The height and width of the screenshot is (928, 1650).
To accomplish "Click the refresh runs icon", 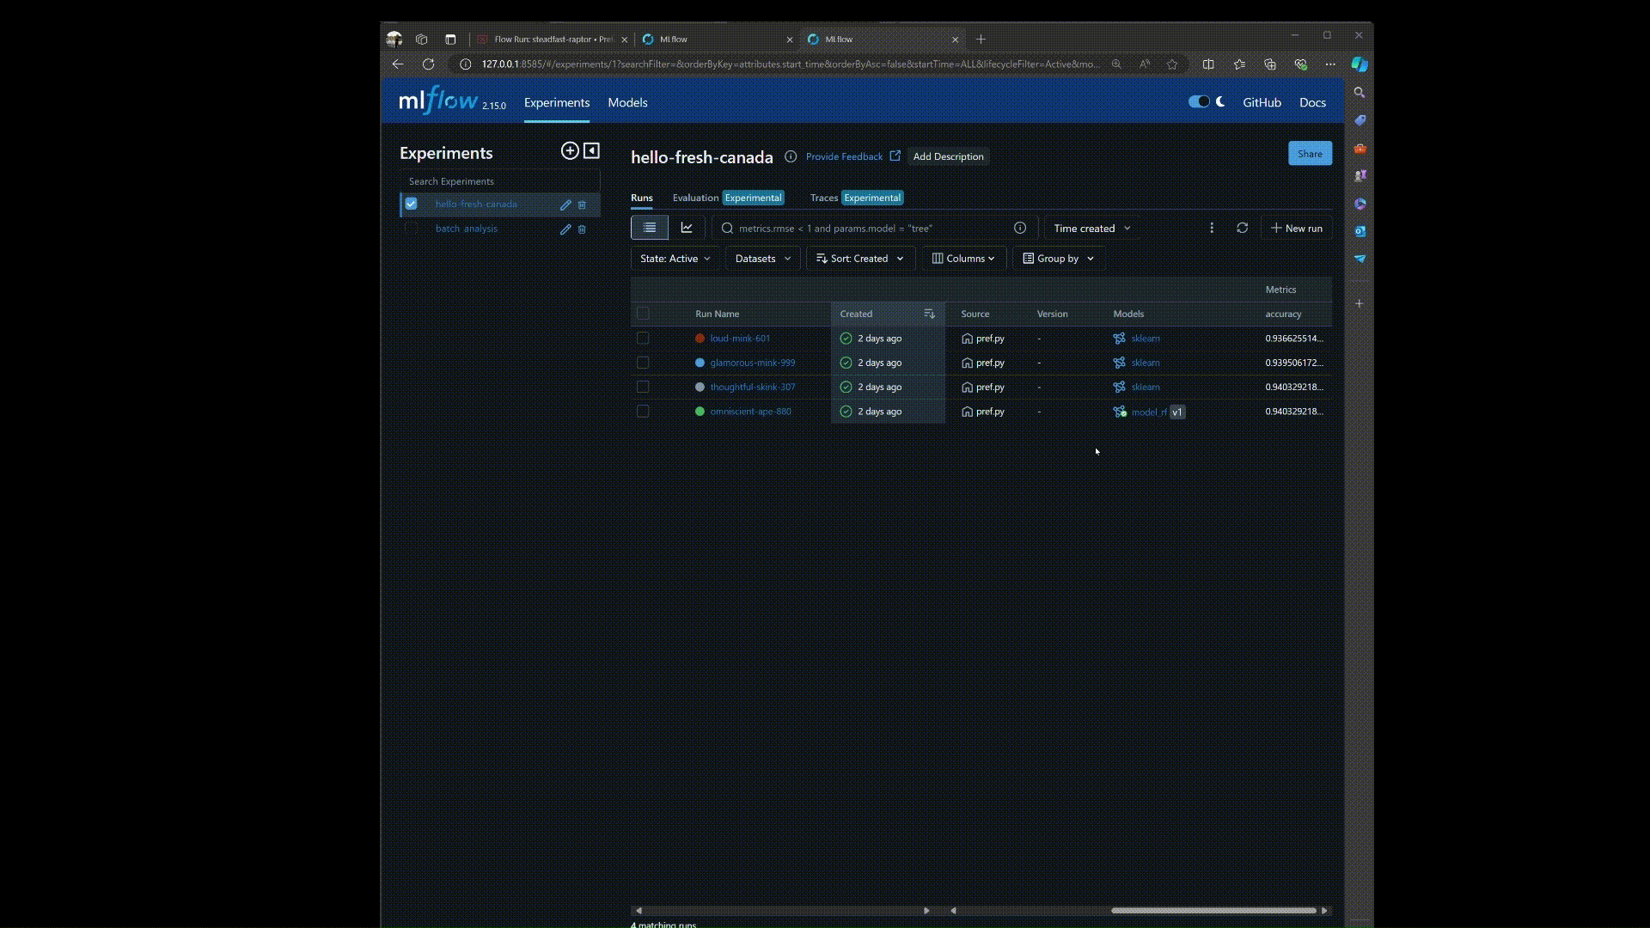I will point(1242,228).
